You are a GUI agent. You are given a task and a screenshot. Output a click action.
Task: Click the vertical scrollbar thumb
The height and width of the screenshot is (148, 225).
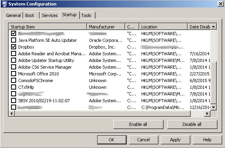tap(214, 83)
